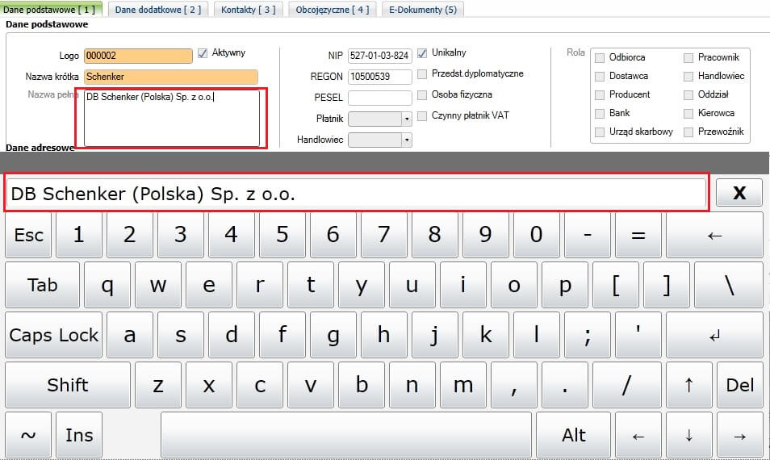The image size is (770, 460).
Task: Open the Dane dodatkowe [ 2 ] tab
Action: click(158, 10)
